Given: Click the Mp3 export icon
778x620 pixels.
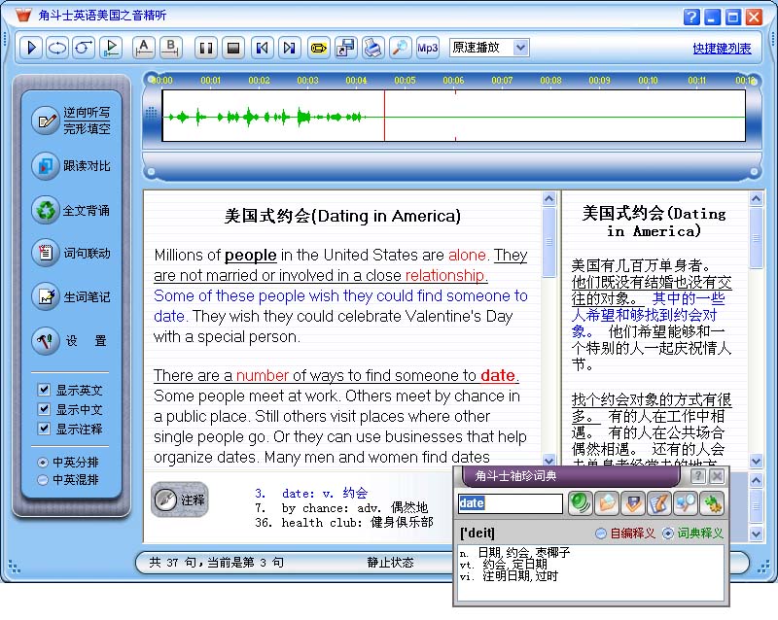Looking at the screenshot, I should 428,48.
